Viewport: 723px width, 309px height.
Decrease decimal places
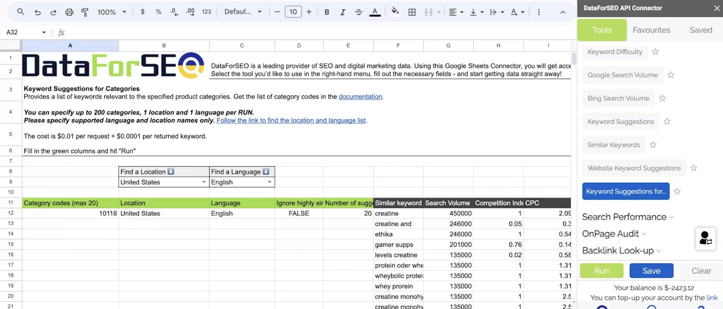174,12
